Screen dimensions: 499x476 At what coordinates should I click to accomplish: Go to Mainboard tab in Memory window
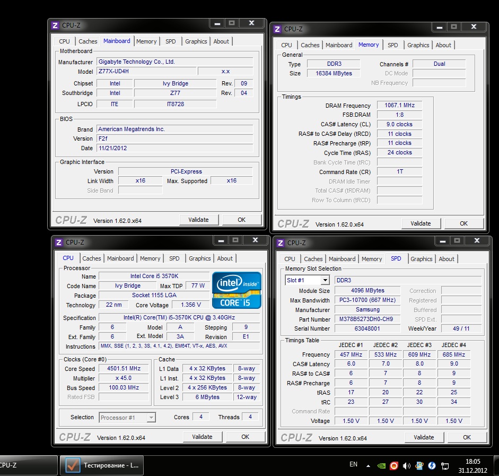tap(339, 45)
